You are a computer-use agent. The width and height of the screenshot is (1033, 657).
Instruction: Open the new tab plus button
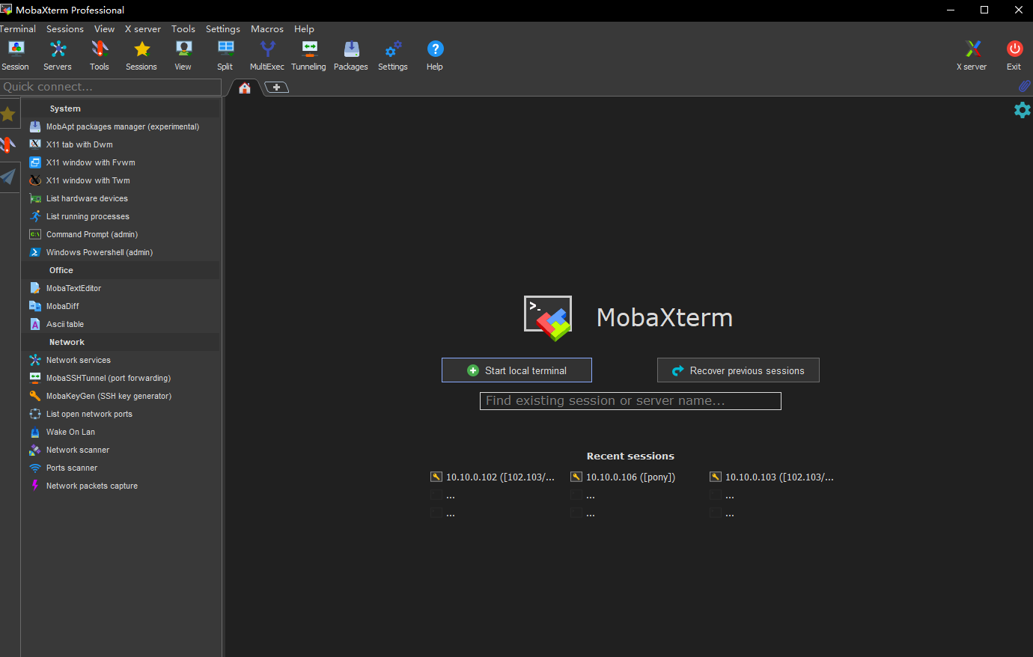pos(277,88)
